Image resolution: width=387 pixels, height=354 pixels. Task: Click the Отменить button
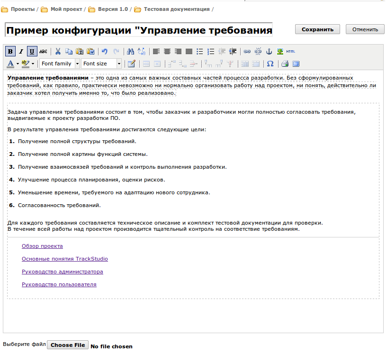pyautogui.click(x=365, y=29)
